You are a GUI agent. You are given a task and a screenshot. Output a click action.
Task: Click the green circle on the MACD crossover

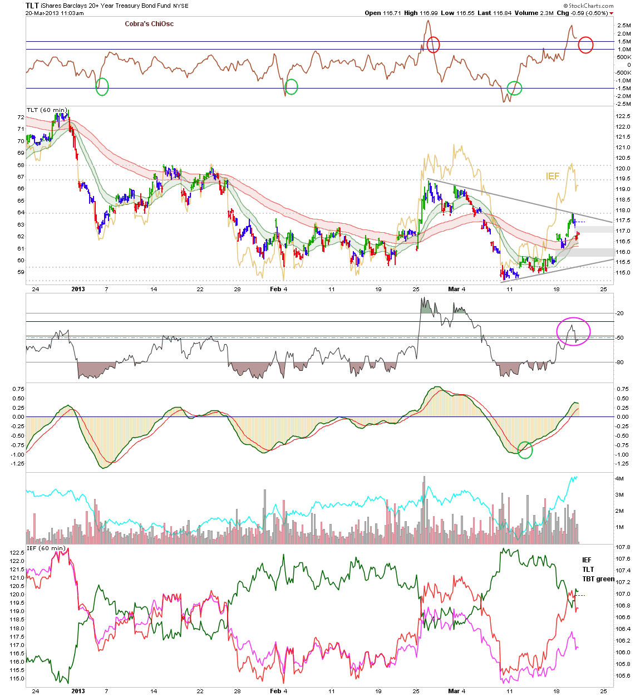click(525, 450)
